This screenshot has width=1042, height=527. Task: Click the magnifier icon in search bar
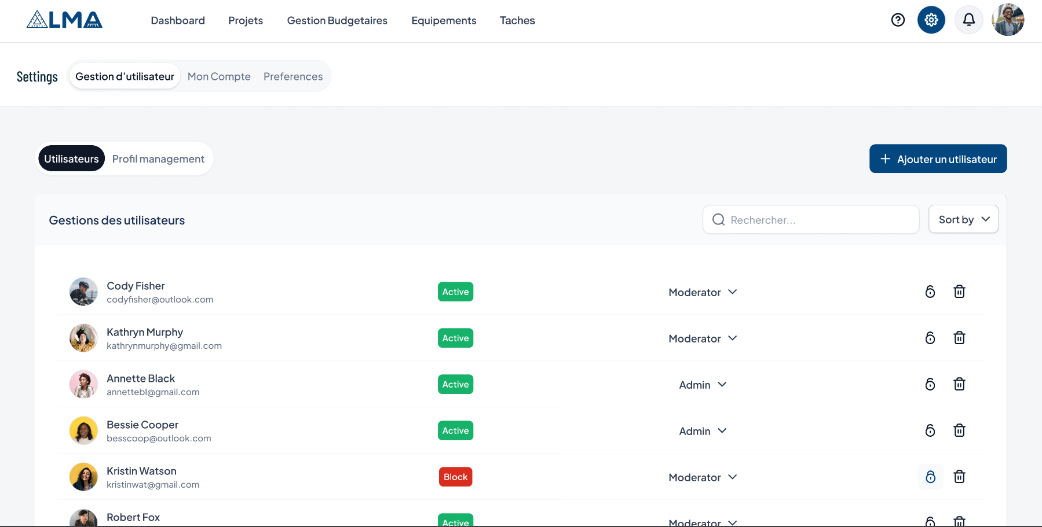point(718,219)
